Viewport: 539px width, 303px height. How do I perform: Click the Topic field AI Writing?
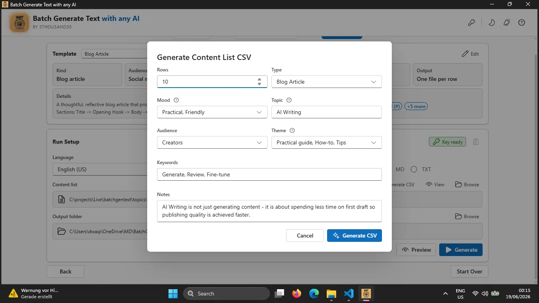(x=327, y=112)
